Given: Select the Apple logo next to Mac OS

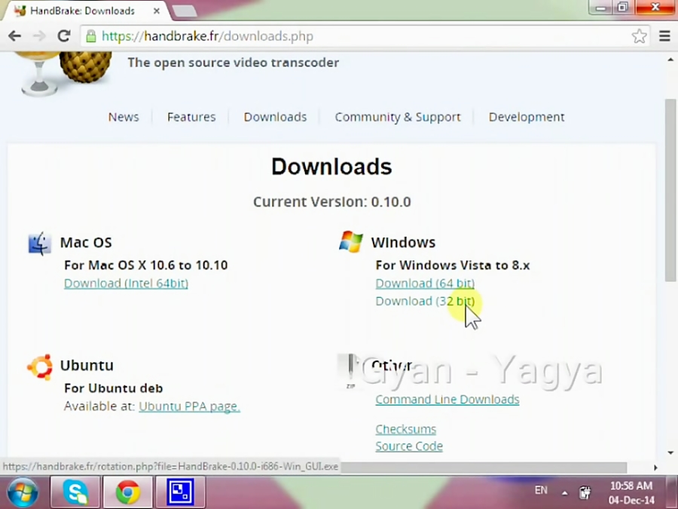Looking at the screenshot, I should point(38,243).
